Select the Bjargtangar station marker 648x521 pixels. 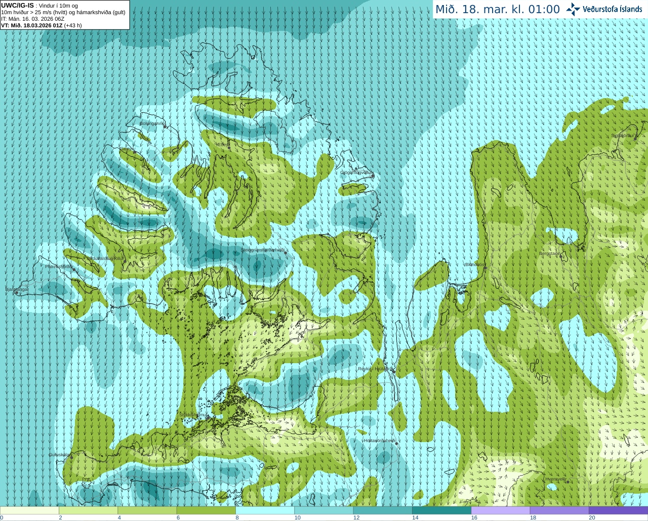pos(17,293)
